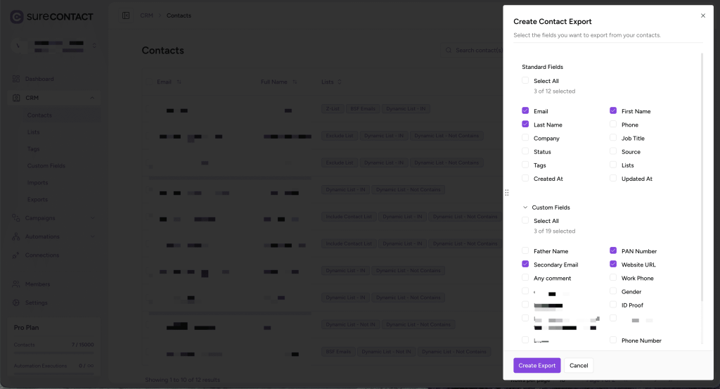Close the Create Contact Export dialog
This screenshot has height=389, width=720.
pyautogui.click(x=703, y=15)
